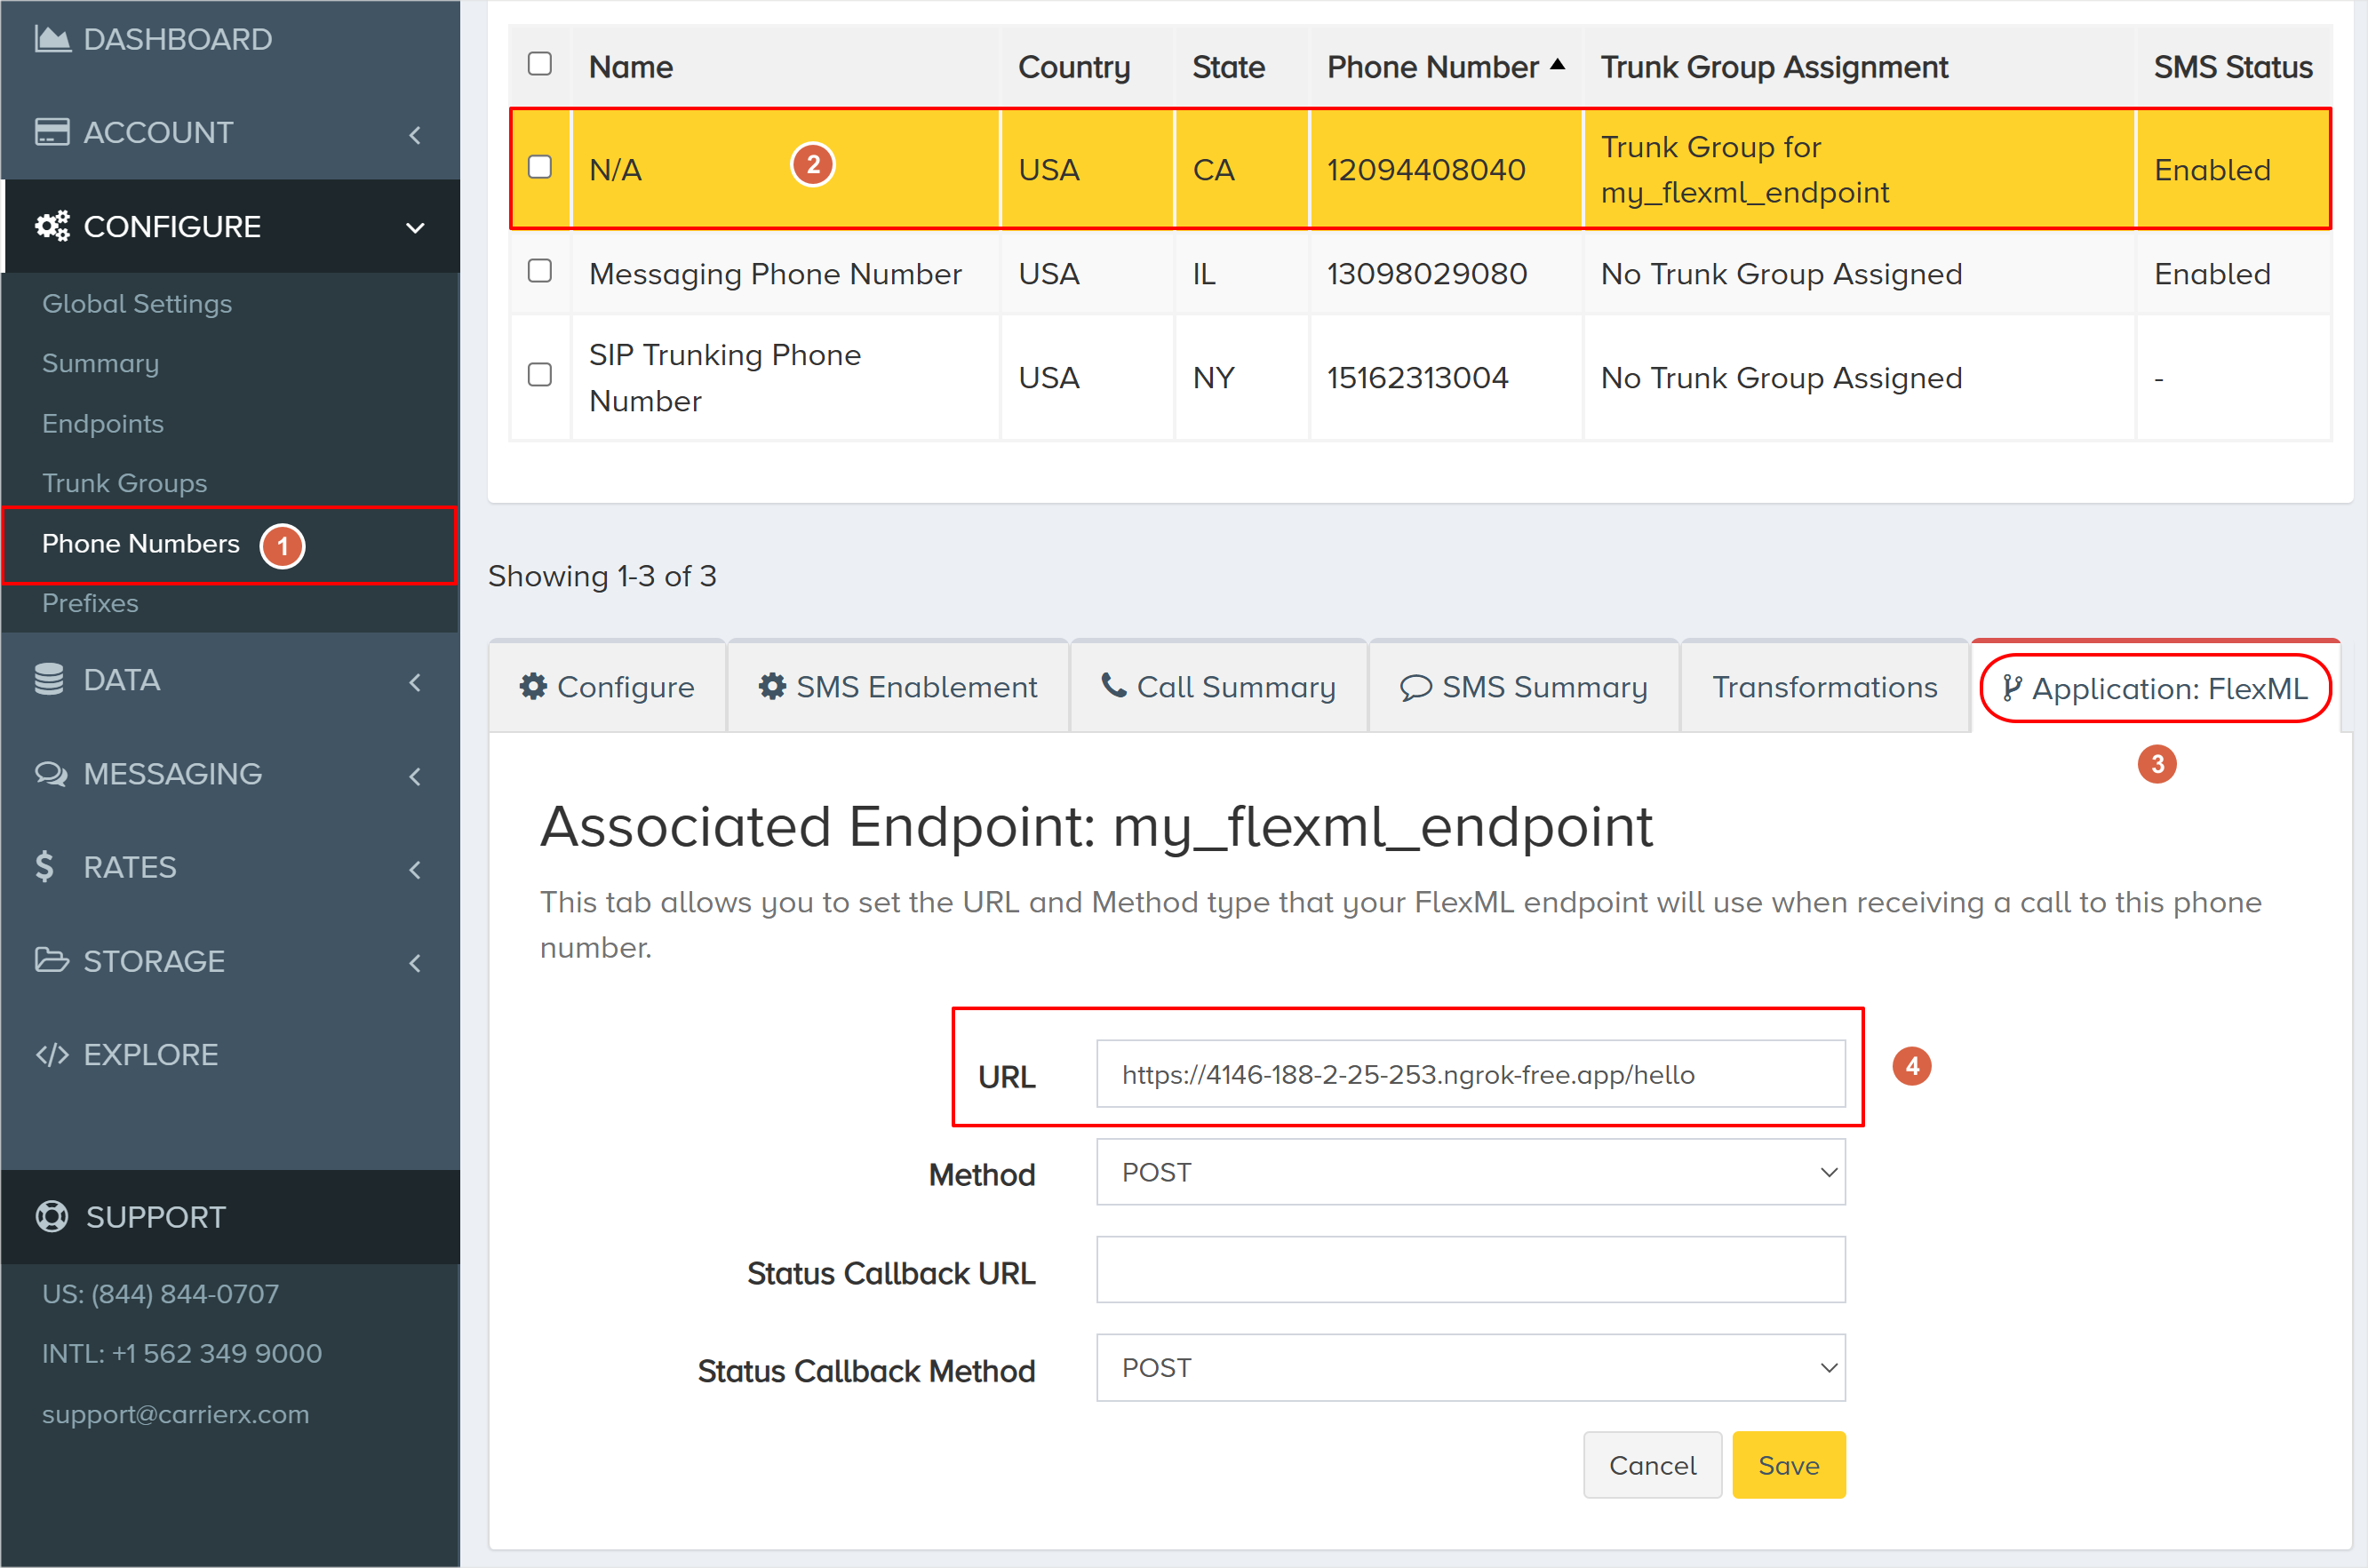Screen dimensions: 2368x1568
Task: Open the Method dropdown
Action: 1470,1172
